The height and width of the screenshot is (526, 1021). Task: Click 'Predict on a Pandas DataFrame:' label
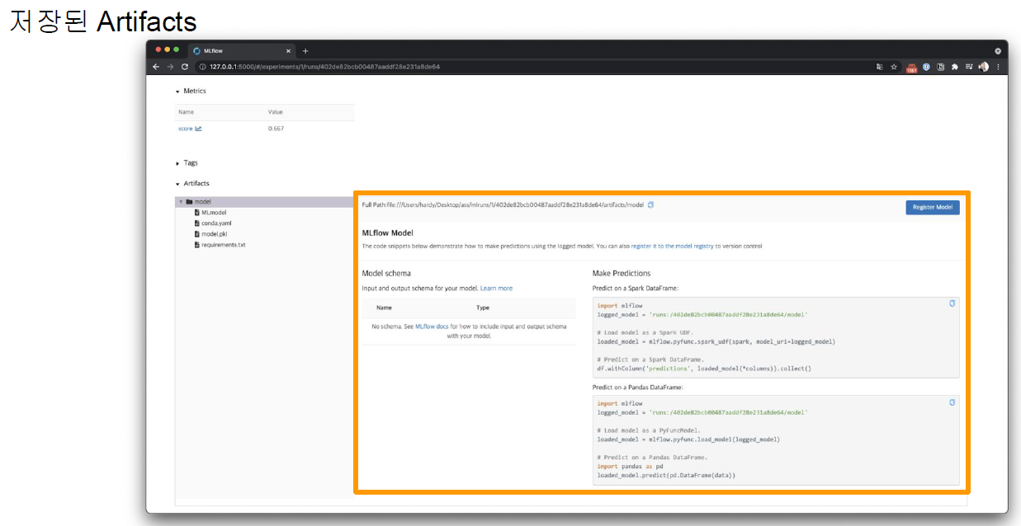click(638, 387)
